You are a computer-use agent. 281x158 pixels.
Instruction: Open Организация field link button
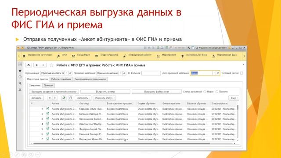(x=70, y=73)
